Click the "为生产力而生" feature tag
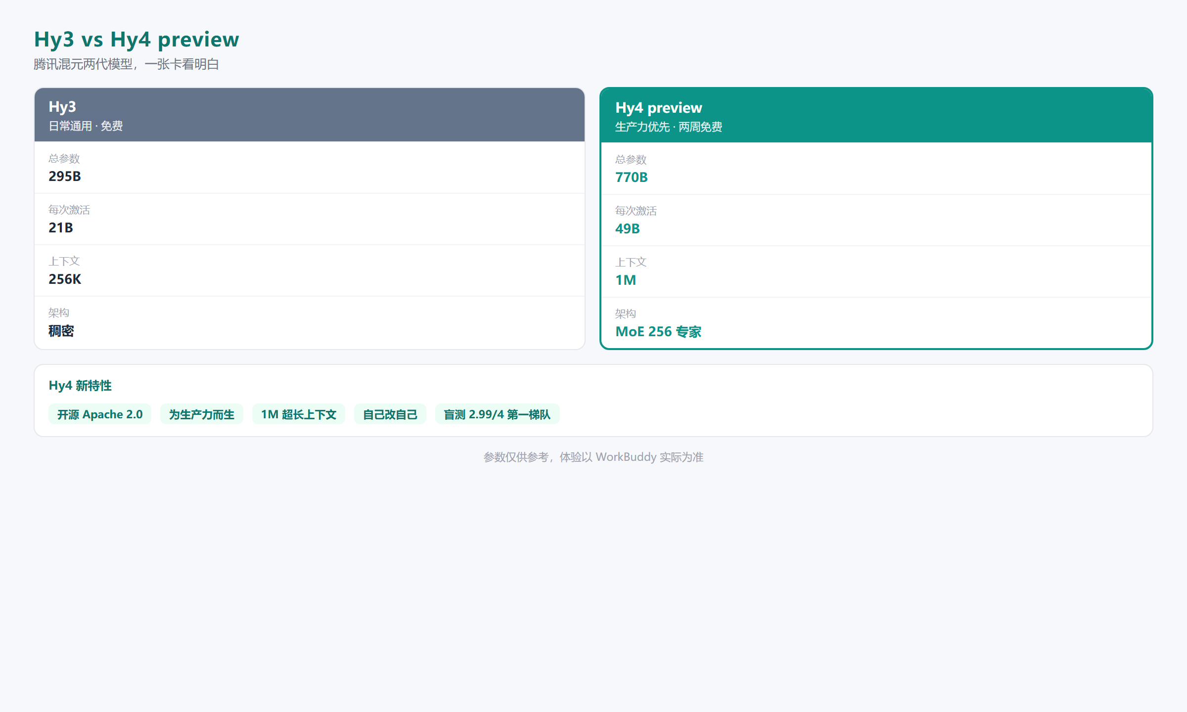Screen dimensions: 1187x712 [x=202, y=414]
